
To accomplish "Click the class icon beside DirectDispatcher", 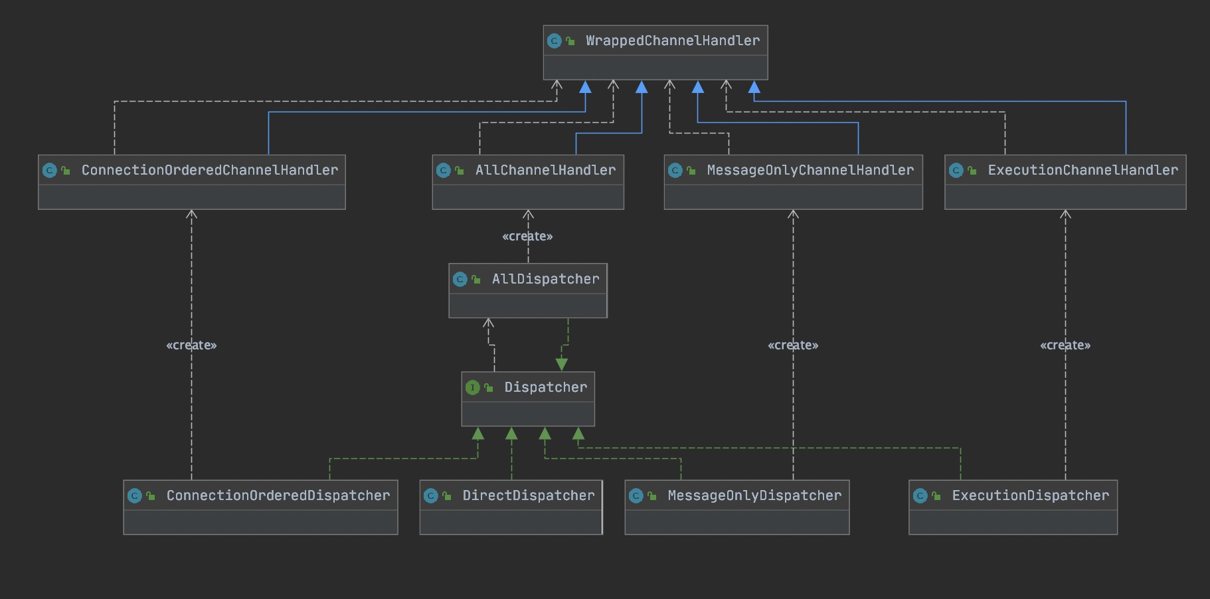I will 430,496.
